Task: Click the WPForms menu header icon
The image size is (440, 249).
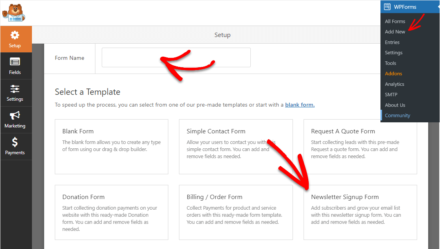Action: click(x=387, y=7)
